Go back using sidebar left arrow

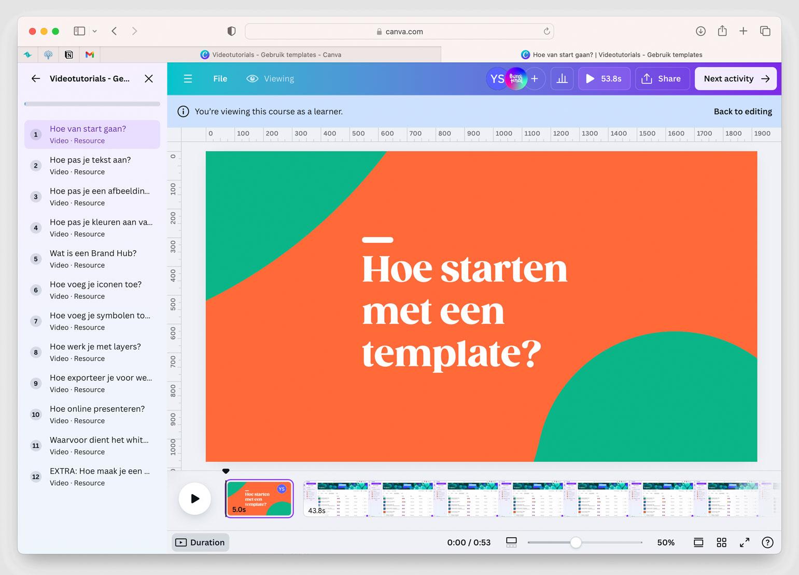coord(36,79)
